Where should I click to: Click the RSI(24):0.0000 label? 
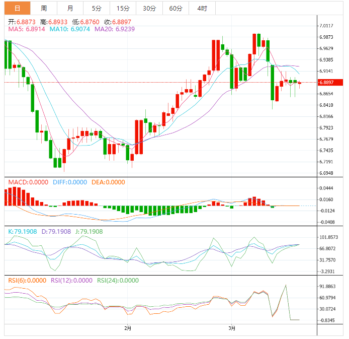[x=118, y=281]
